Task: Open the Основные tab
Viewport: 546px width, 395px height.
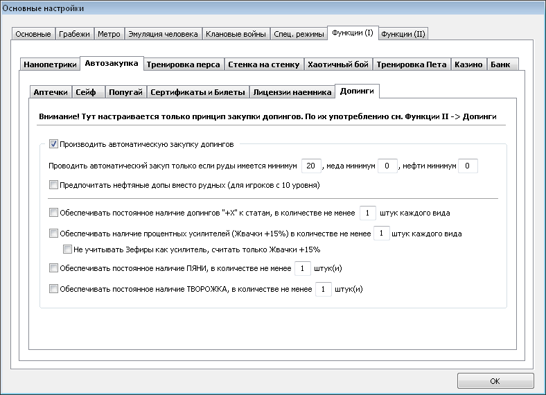Action: pos(33,34)
